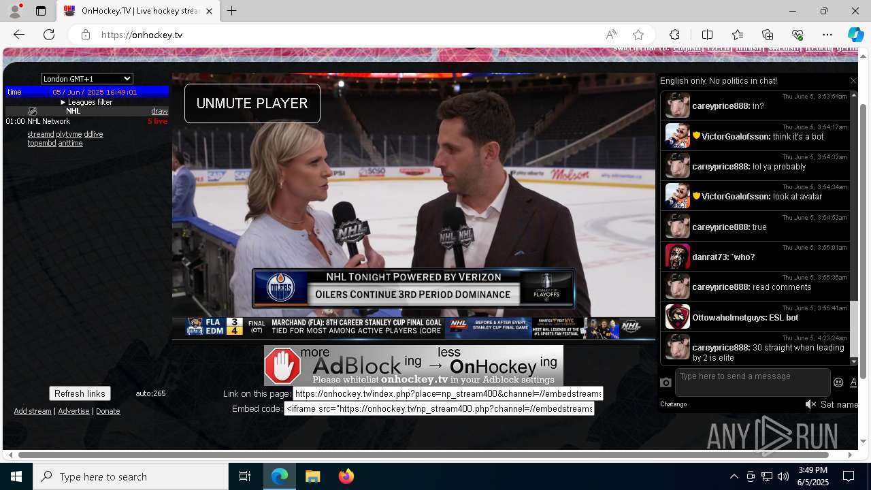Show hidden system tray icons
The height and width of the screenshot is (490, 871).
tap(734, 476)
